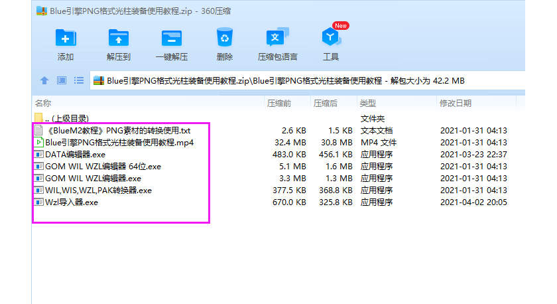Go up one level with the up arrow

click(x=44, y=80)
